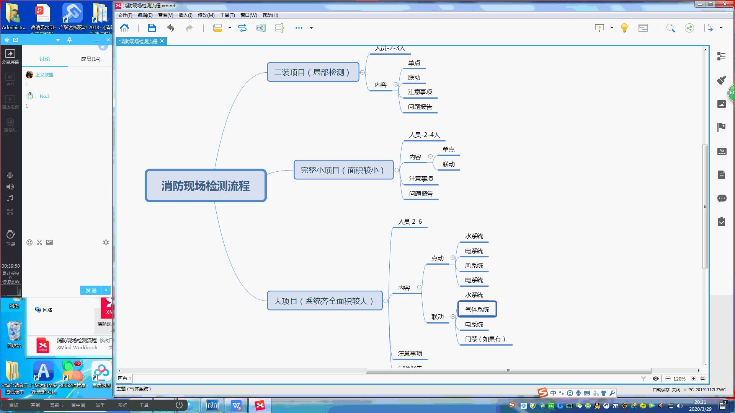
Task: Undo the last action
Action: pos(171,28)
